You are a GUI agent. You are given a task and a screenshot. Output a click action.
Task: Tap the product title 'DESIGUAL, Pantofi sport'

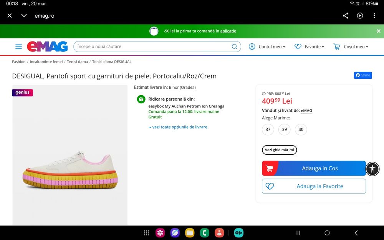tap(114, 76)
